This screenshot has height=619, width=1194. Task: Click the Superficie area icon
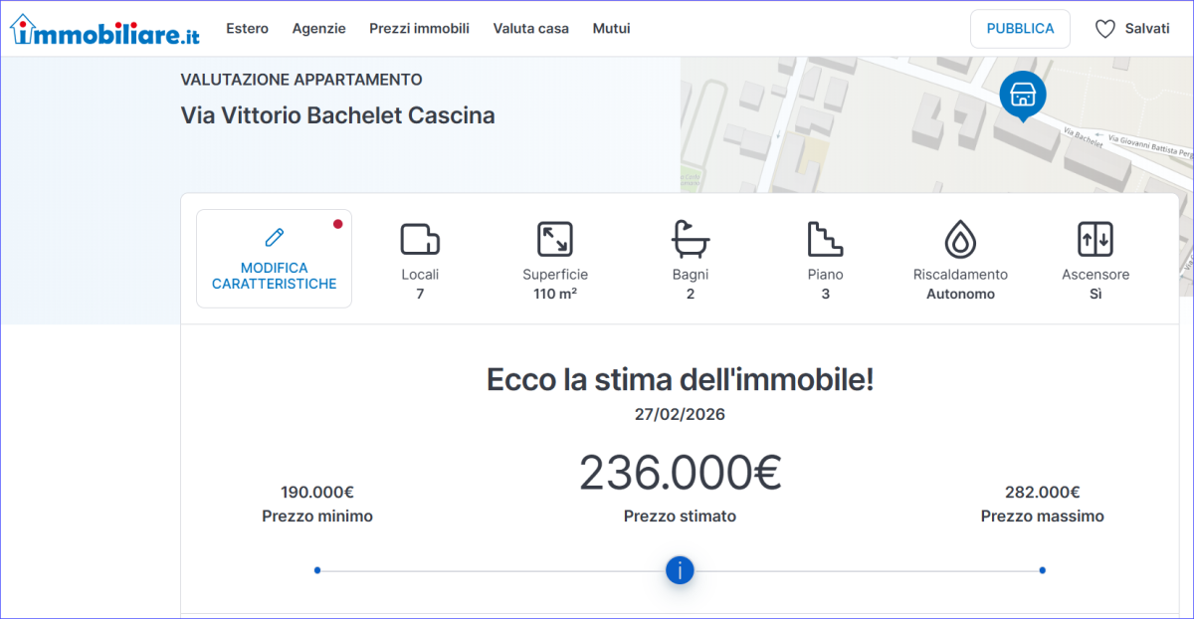pyautogui.click(x=555, y=240)
